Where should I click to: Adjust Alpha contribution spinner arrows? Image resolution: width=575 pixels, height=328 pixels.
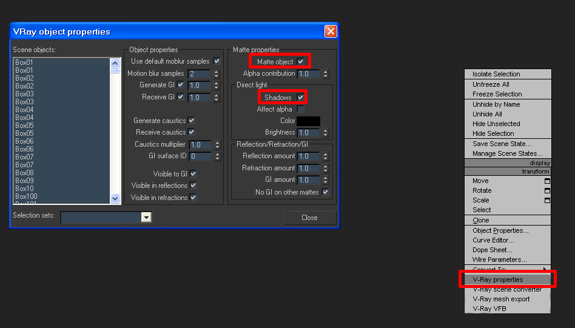325,73
